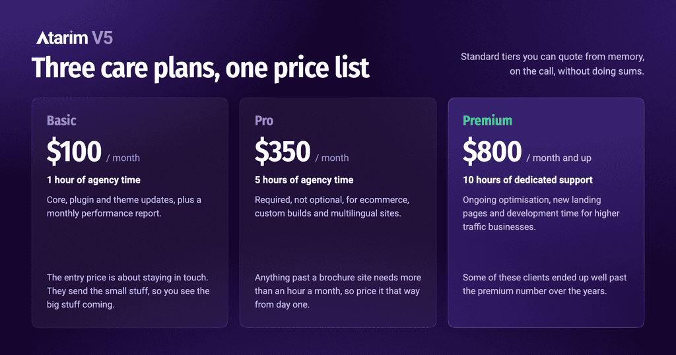Viewport: 676px width, 355px height.
Task: Click the "Standard tiers you can quote" subtitle
Action: coord(553,64)
